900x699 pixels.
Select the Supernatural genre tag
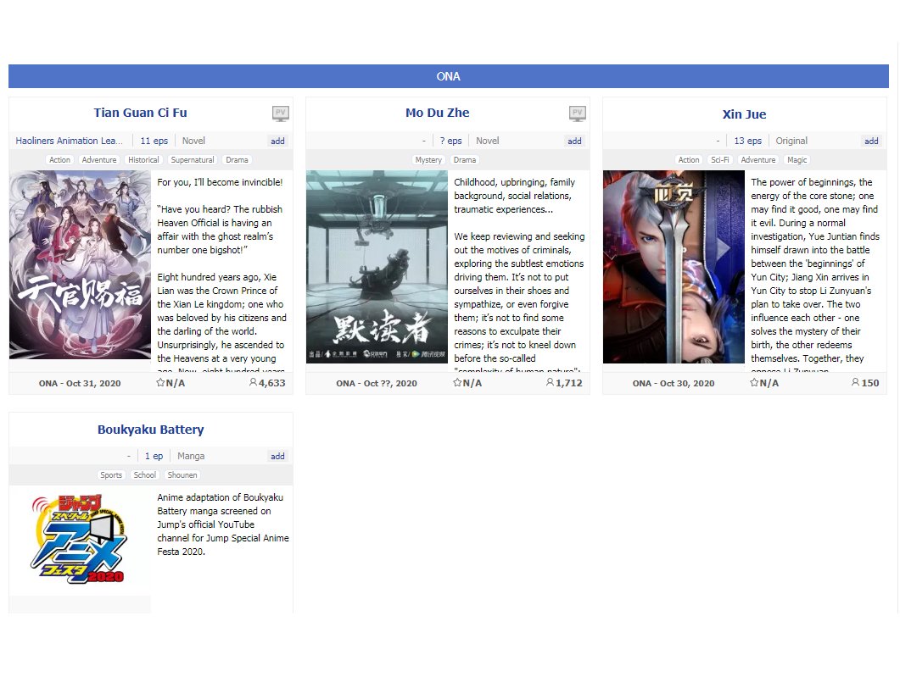(193, 160)
